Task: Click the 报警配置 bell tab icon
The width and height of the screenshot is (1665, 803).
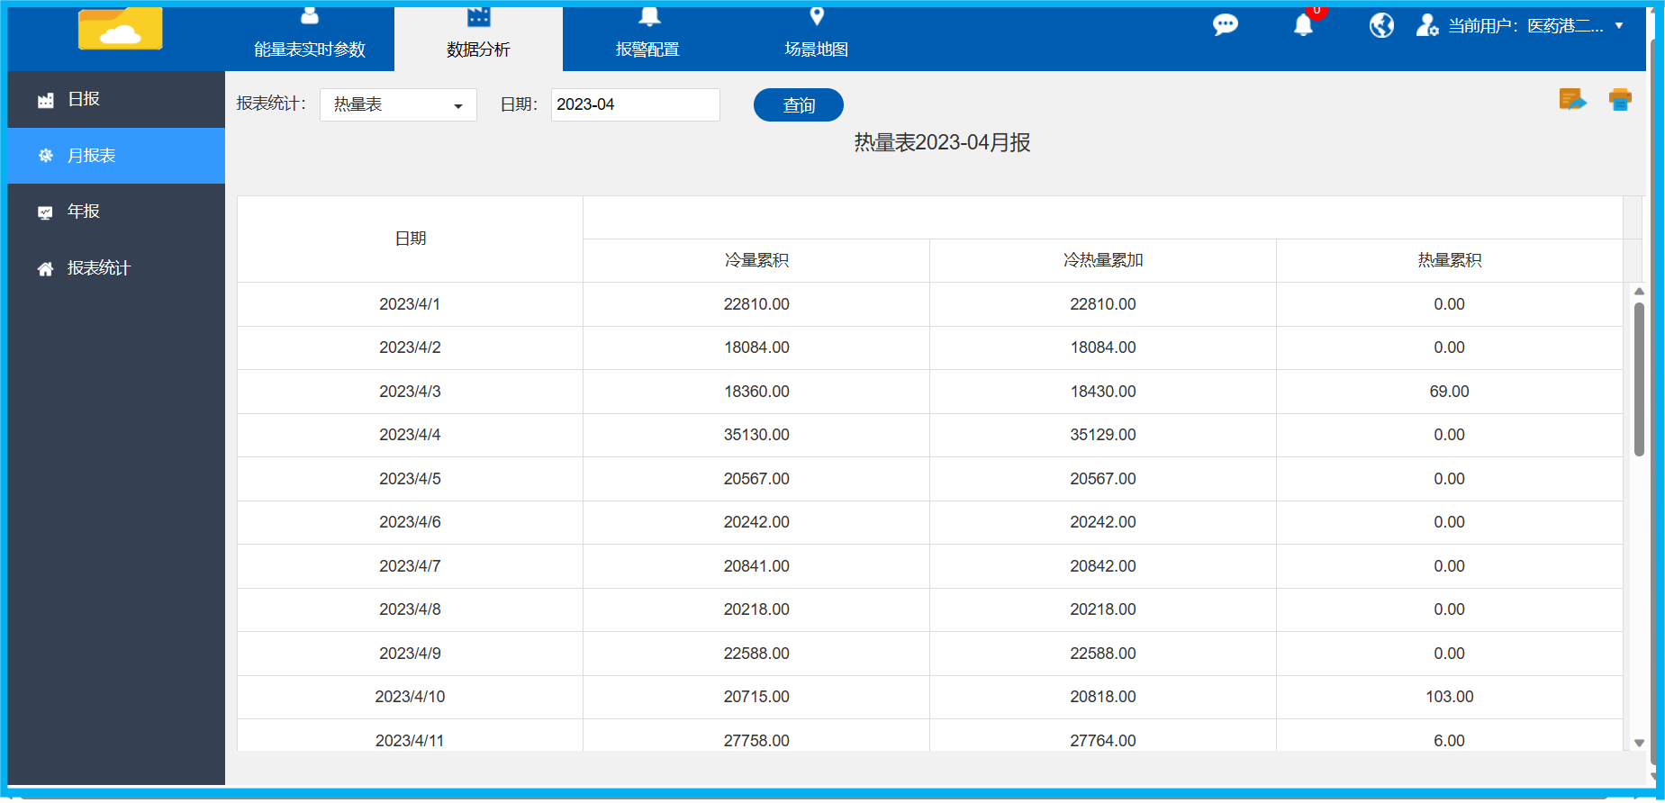Action: point(649,16)
